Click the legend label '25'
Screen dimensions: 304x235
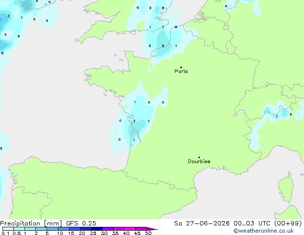click(x=93, y=233)
